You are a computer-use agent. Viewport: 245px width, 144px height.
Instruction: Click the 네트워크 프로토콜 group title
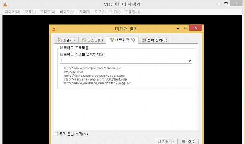pos(74,48)
